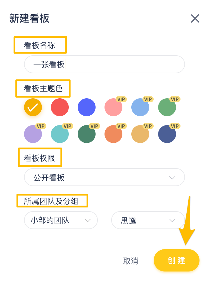
Task: Expand the 思邈 group dropdown
Action: (148, 220)
